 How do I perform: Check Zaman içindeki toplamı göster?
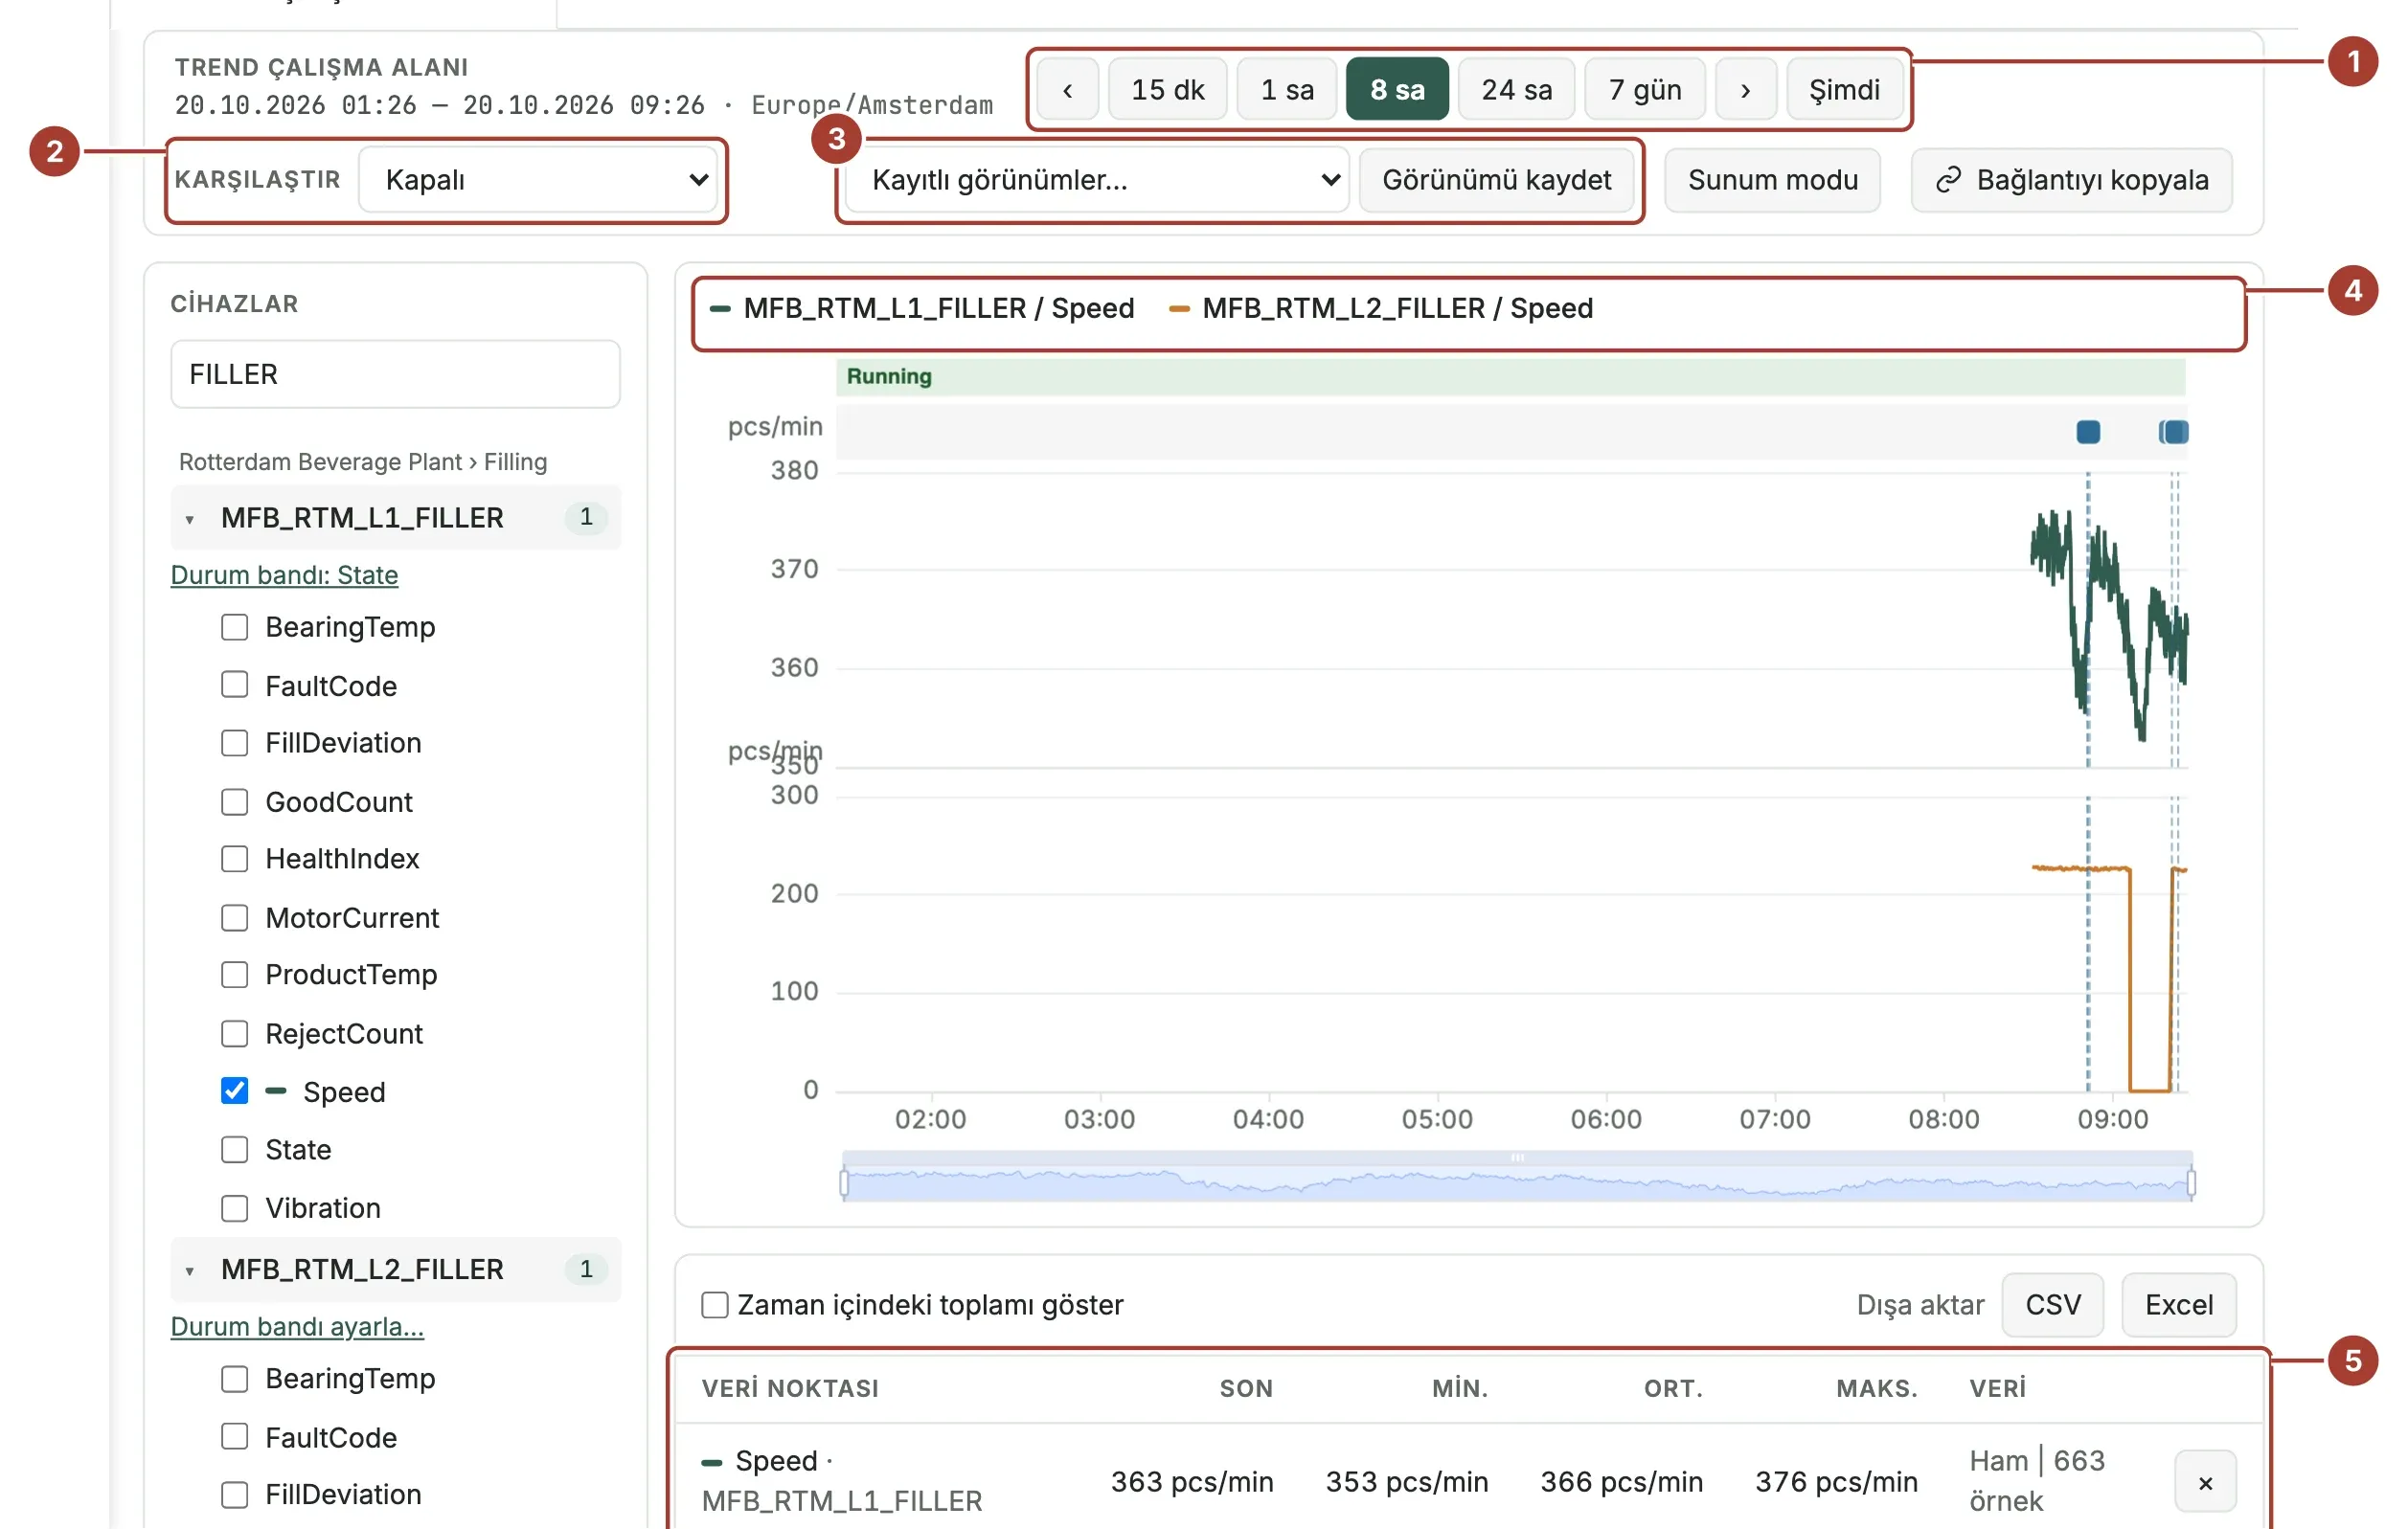coord(714,1305)
